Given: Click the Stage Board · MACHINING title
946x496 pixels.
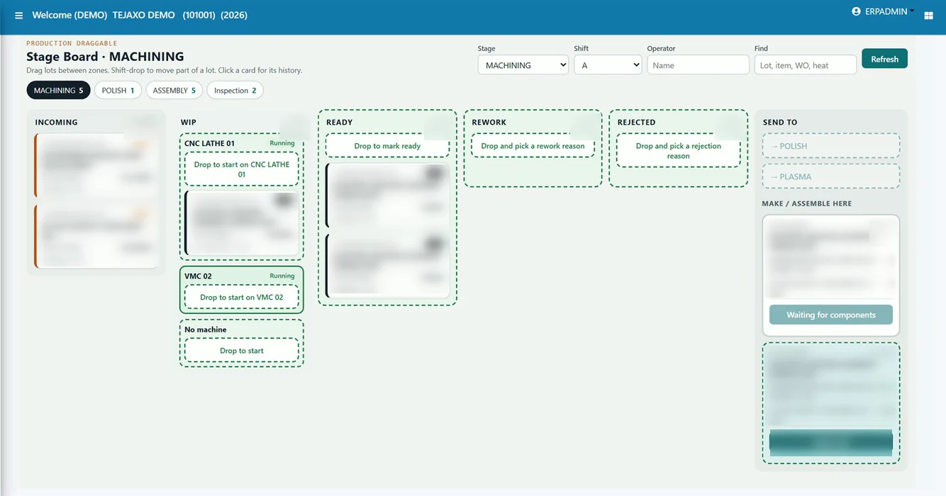Looking at the screenshot, I should 105,57.
